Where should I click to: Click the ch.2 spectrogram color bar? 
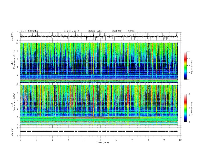click(186, 108)
